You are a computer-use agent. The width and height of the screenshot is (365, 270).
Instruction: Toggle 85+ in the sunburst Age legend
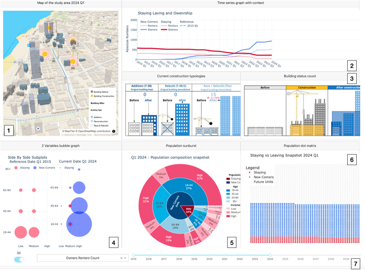tap(233, 201)
